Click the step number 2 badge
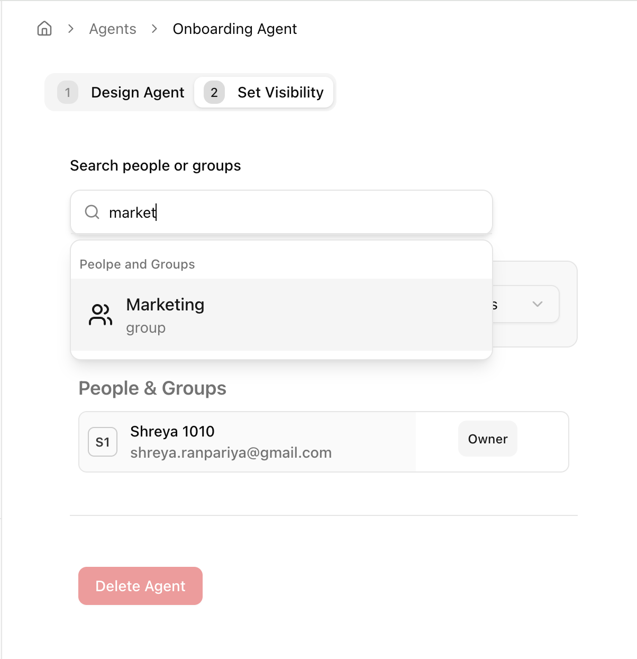 (x=214, y=93)
